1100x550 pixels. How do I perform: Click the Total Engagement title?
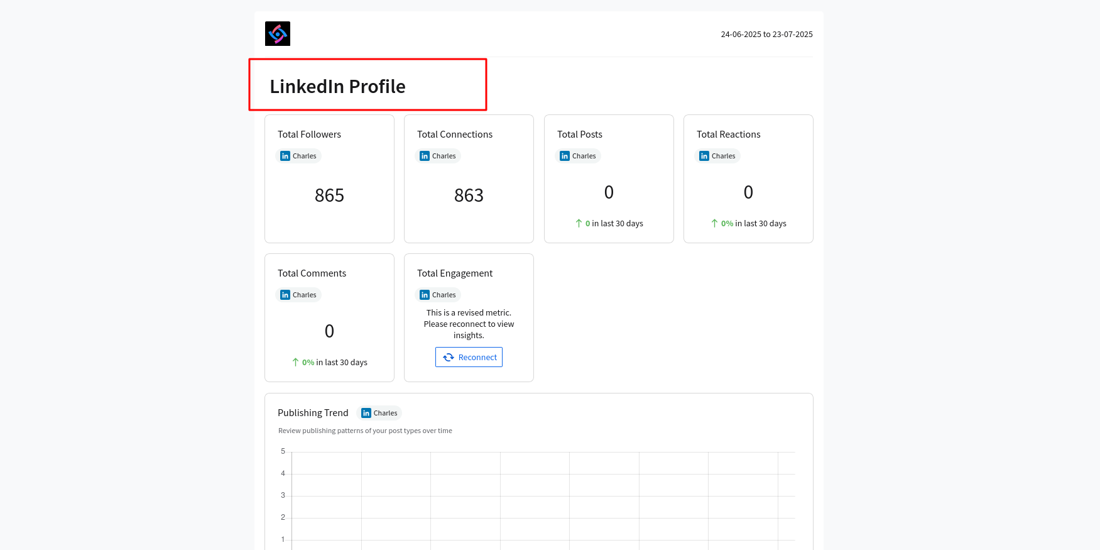point(455,273)
